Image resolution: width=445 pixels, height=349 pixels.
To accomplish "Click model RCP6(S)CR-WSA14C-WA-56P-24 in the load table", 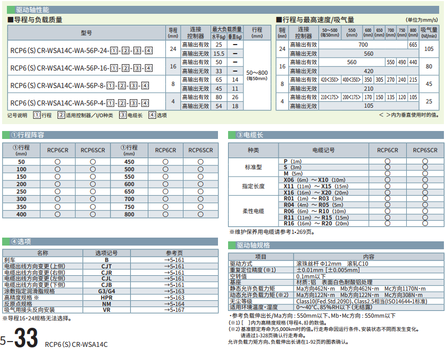I will pos(81,51).
